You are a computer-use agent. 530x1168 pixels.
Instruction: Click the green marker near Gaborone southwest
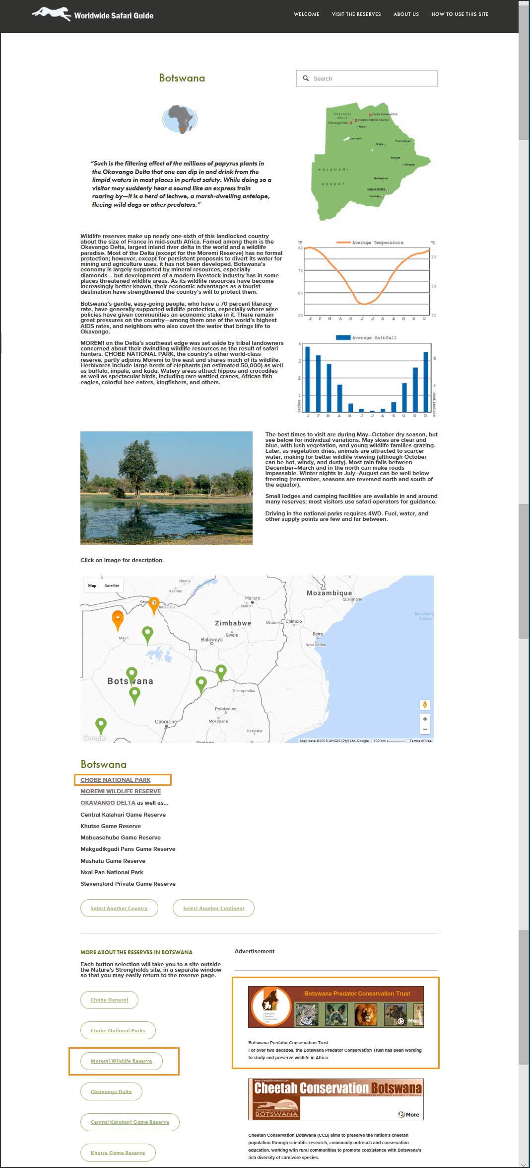pos(101,726)
